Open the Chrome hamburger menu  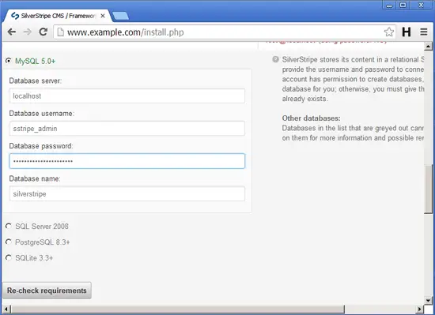point(424,32)
